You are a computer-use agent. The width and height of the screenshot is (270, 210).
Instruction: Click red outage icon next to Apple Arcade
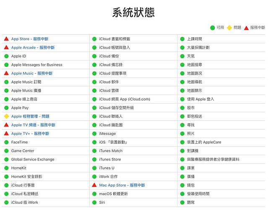[x=6, y=48]
